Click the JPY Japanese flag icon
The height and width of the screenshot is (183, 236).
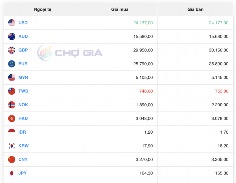(x=11, y=173)
